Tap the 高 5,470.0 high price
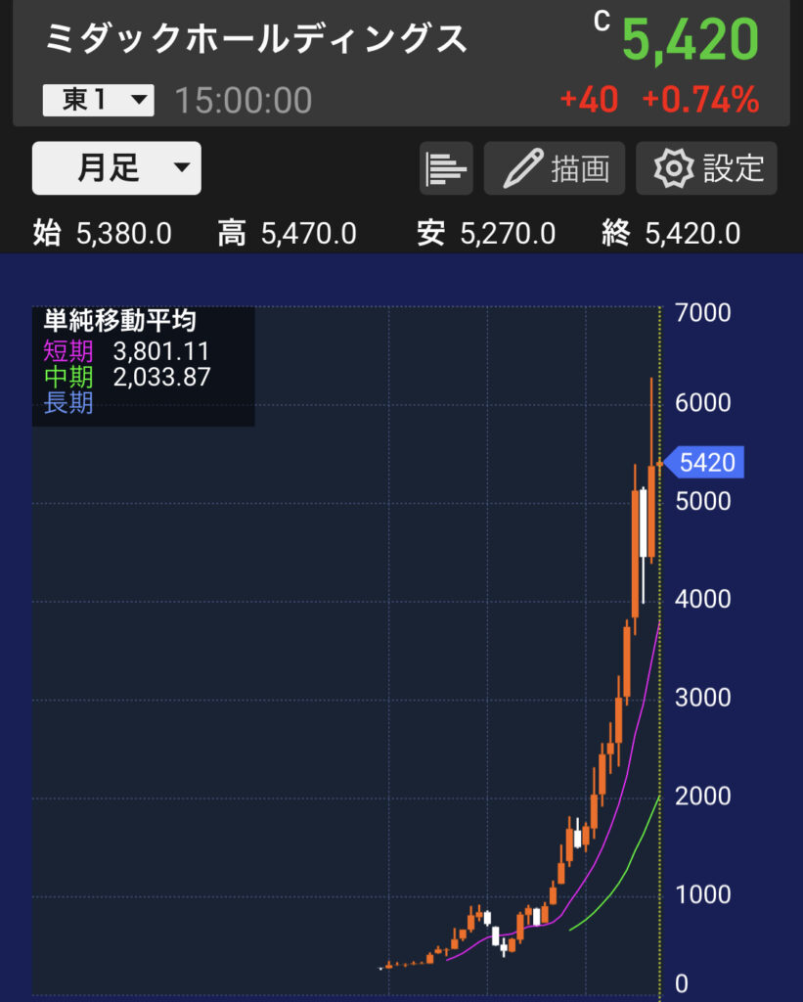803x1002 pixels. click(x=287, y=233)
